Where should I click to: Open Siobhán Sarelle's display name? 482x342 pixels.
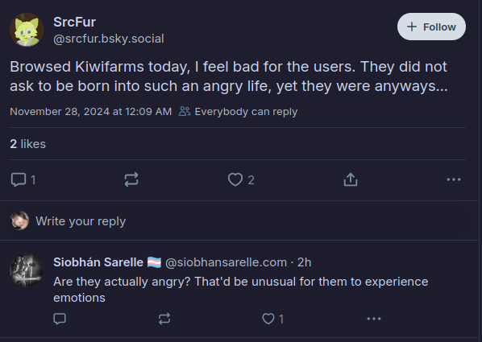pyautogui.click(x=107, y=262)
